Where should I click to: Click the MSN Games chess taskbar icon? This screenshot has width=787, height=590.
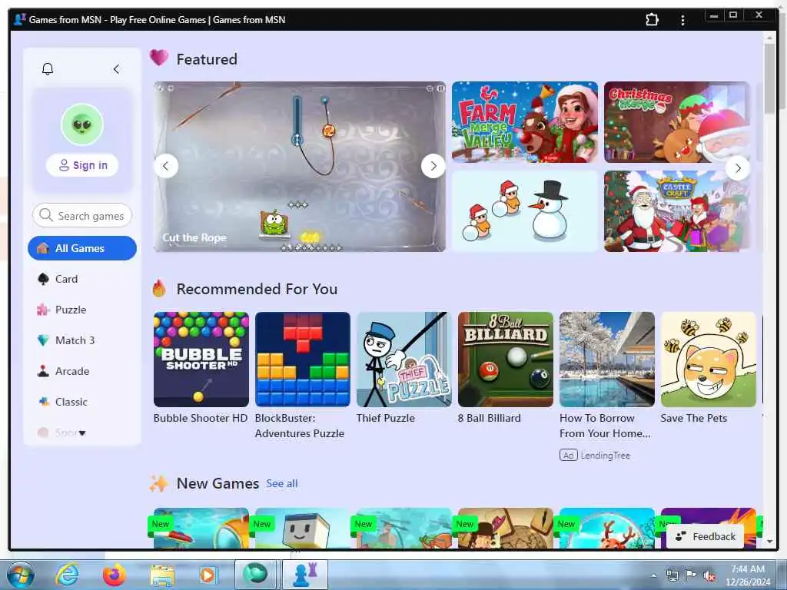pos(304,575)
